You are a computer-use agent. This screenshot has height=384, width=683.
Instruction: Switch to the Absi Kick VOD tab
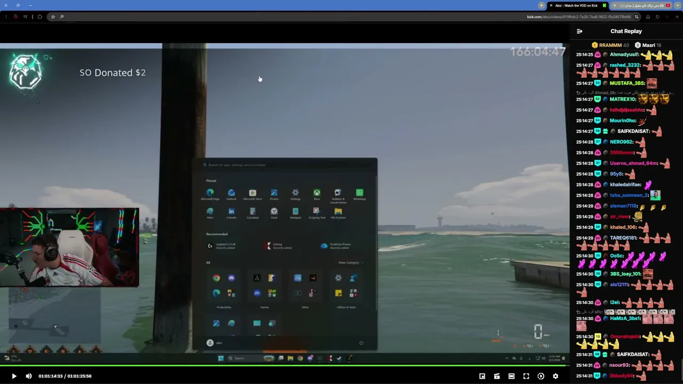point(577,5)
